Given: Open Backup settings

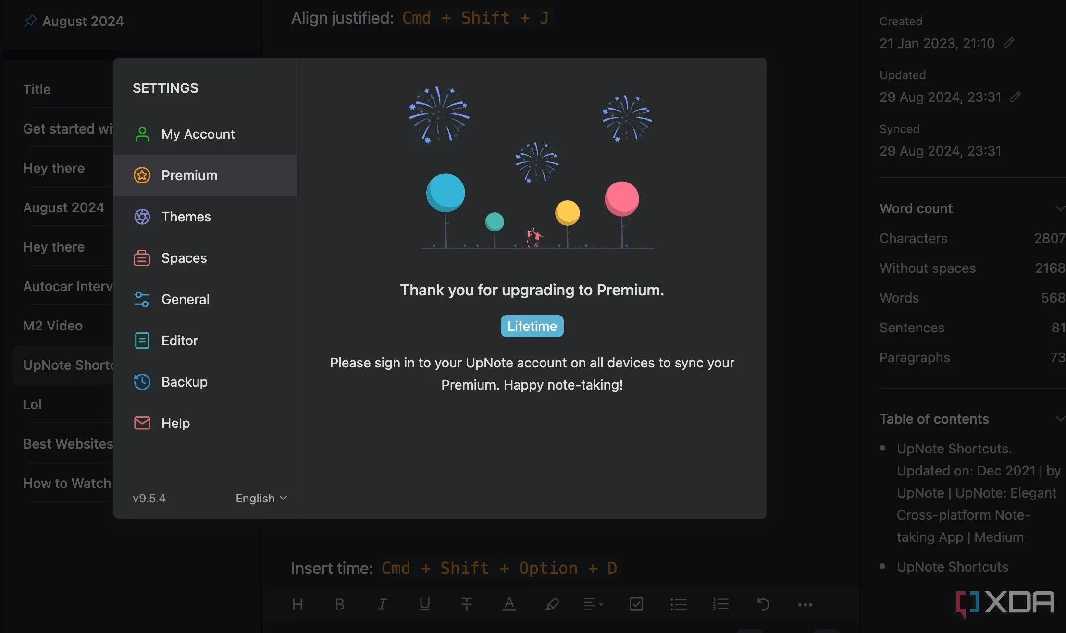Looking at the screenshot, I should 205,382.
